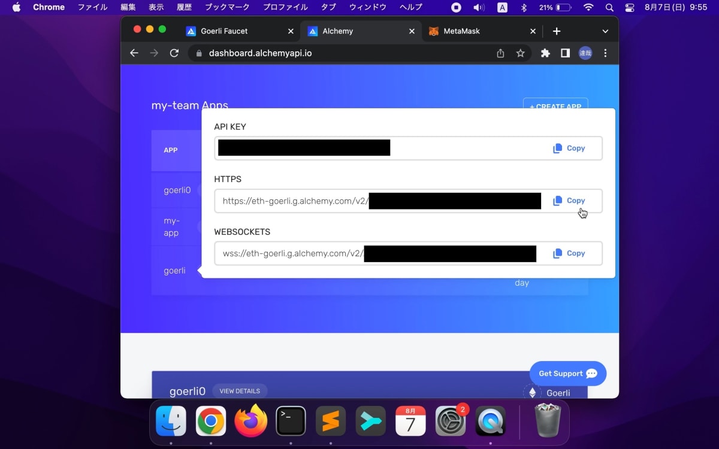
Task: Reload the Alchemy dashboard page
Action: [174, 53]
